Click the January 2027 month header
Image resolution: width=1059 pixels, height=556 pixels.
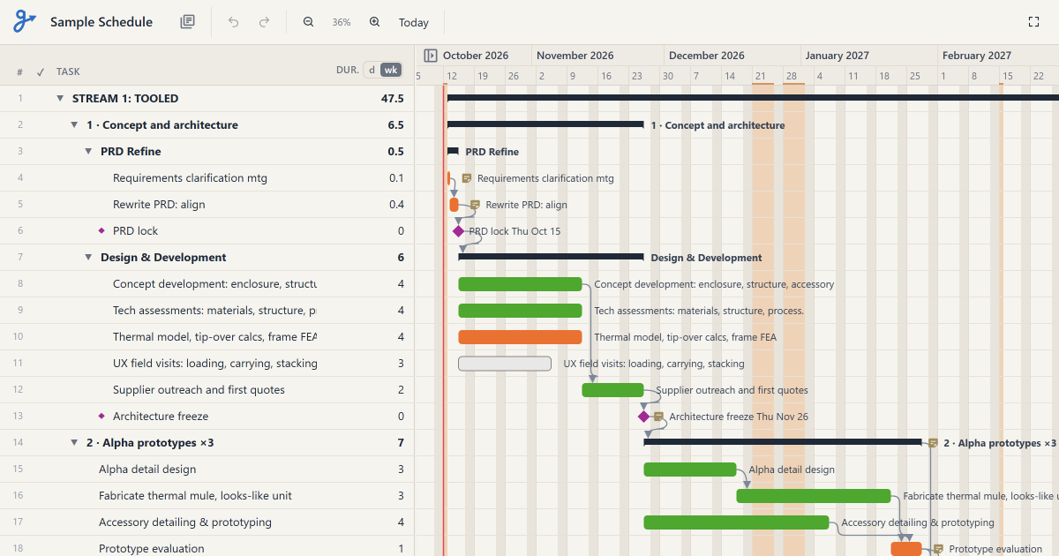tap(837, 56)
